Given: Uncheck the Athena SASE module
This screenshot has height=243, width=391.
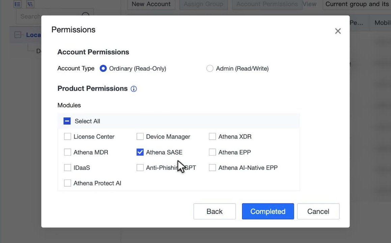Looking at the screenshot, I should coord(140,152).
